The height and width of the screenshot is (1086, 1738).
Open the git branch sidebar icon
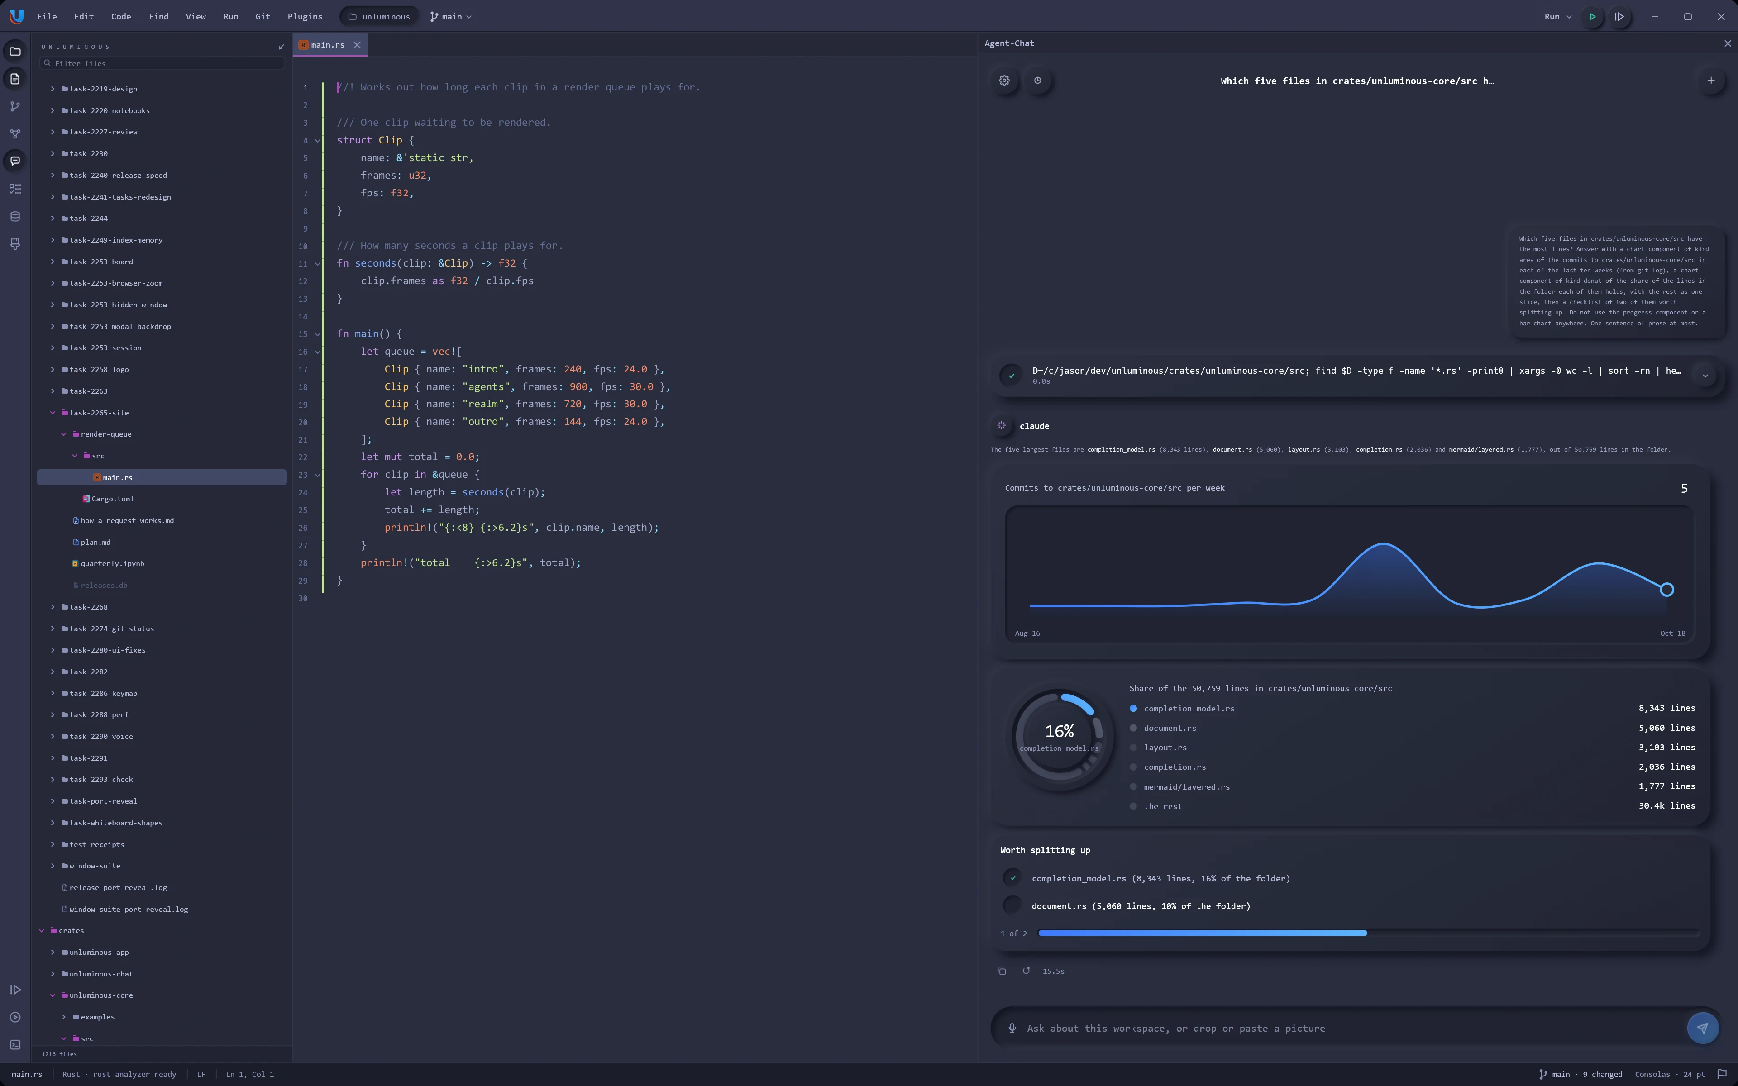point(15,106)
